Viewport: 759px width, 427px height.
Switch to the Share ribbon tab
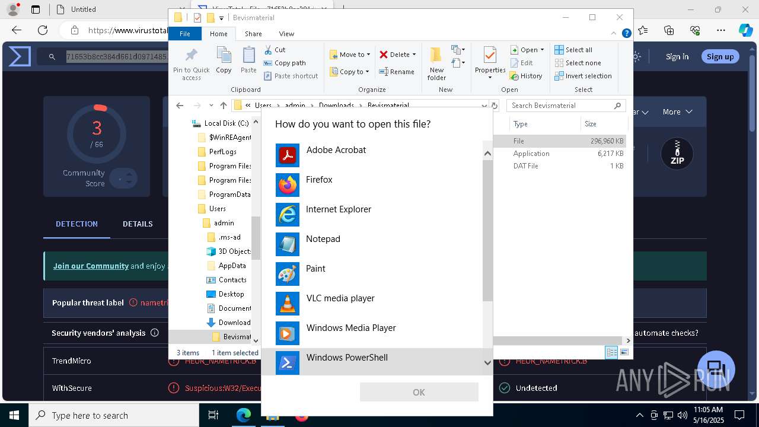pos(253,34)
